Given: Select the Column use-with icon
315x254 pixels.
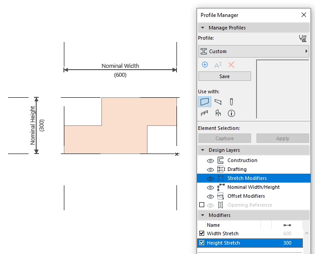Looking at the screenshot, I should click(x=231, y=102).
